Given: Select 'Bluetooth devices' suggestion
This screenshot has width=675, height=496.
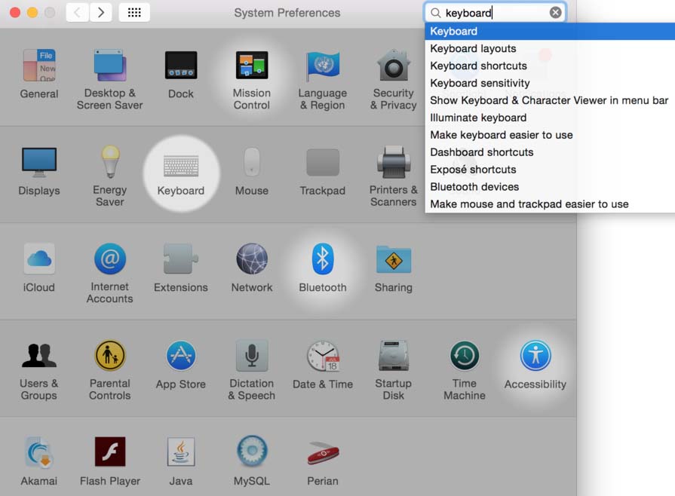Looking at the screenshot, I should tap(550, 187).
